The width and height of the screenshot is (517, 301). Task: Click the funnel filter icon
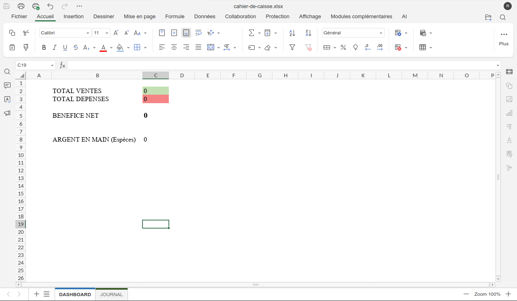point(292,47)
